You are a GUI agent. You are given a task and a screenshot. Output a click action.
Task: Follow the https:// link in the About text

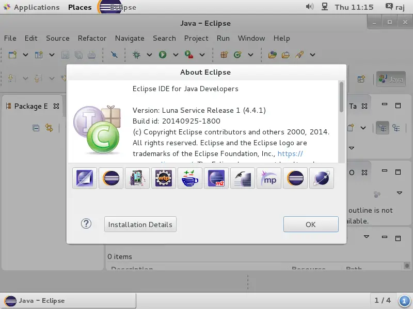(290, 153)
